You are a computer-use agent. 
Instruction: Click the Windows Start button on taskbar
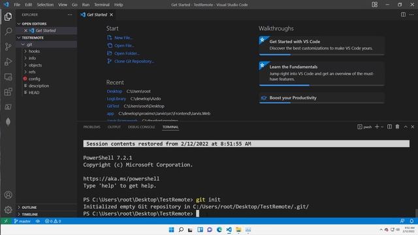click(171, 230)
